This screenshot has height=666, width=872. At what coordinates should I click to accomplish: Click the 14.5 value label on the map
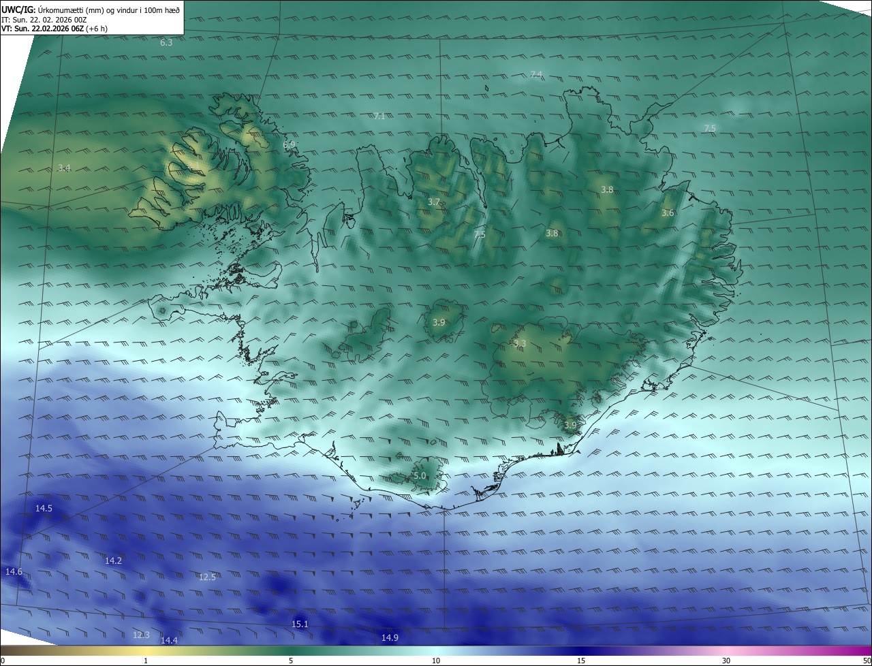click(44, 509)
